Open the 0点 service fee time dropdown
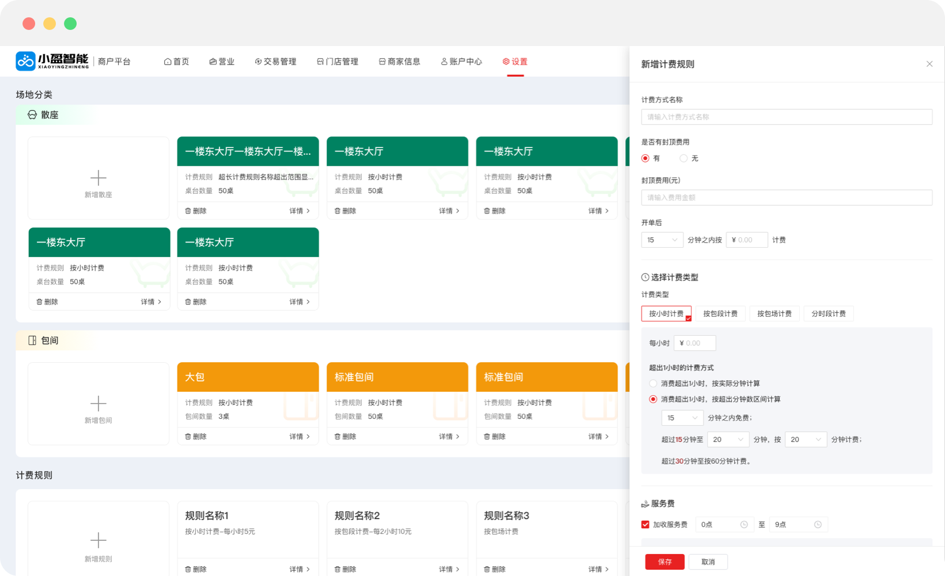Screen dimensions: 945x576 [724, 524]
